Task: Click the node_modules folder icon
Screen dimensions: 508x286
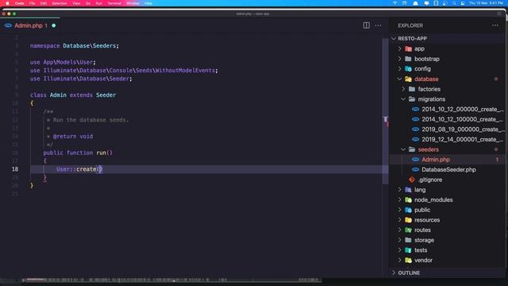Action: [408, 199]
